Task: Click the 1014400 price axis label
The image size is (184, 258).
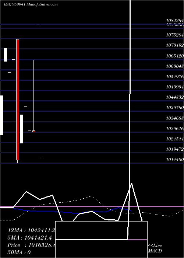Action: (175, 160)
